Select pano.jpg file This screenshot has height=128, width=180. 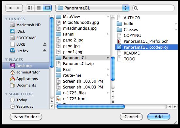[x=83, y=46]
